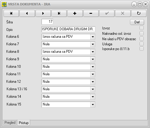Click into the Opis text field
The height and width of the screenshot is (128, 150).
click(68, 29)
